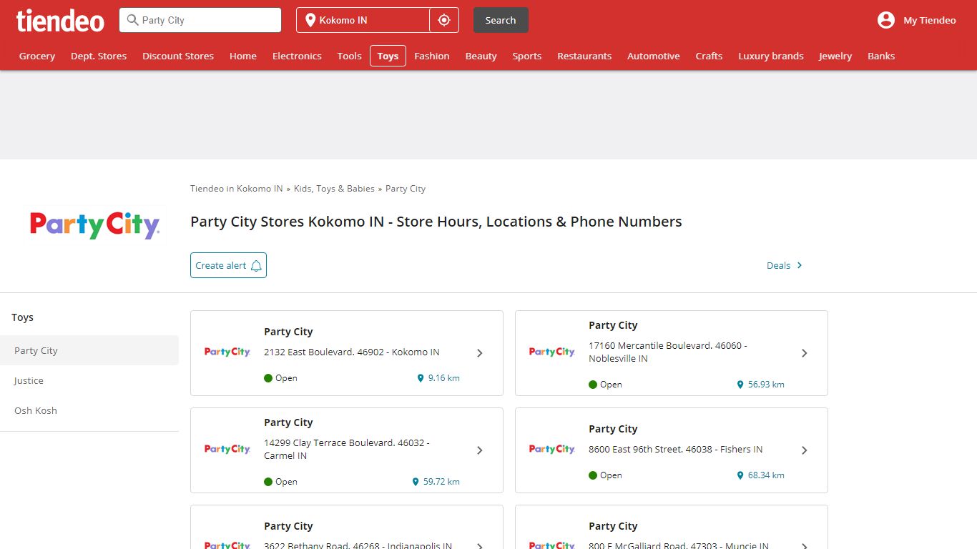Open the Automotive category
The width and height of the screenshot is (977, 549).
point(654,56)
